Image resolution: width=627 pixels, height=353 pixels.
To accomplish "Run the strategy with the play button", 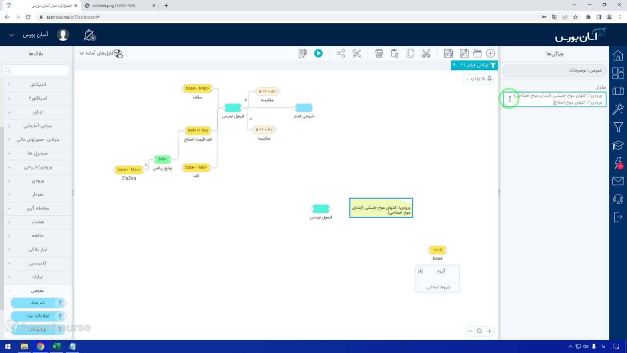I will (318, 53).
